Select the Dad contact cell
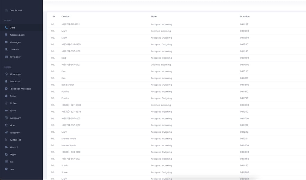The image size is (306, 180). (x=64, y=58)
